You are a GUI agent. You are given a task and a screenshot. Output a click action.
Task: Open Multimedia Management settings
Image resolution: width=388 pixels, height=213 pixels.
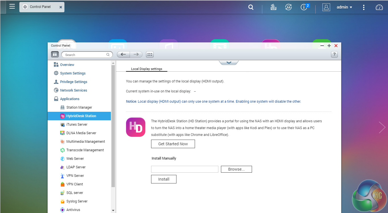(79, 142)
